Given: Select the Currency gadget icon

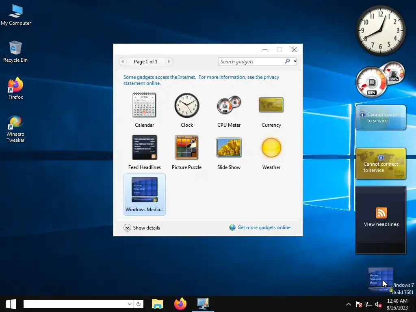Looking at the screenshot, I should (x=271, y=105).
